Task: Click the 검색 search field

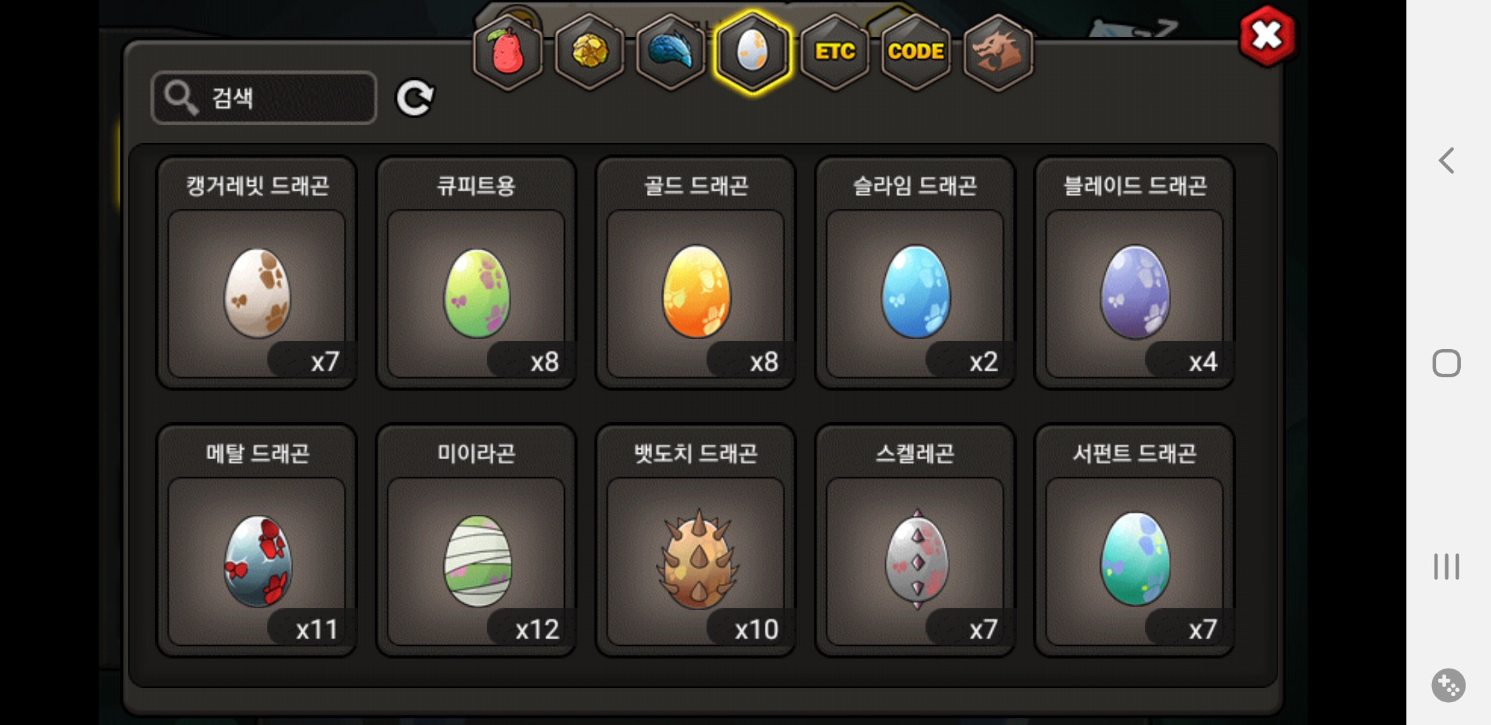Action: [264, 98]
